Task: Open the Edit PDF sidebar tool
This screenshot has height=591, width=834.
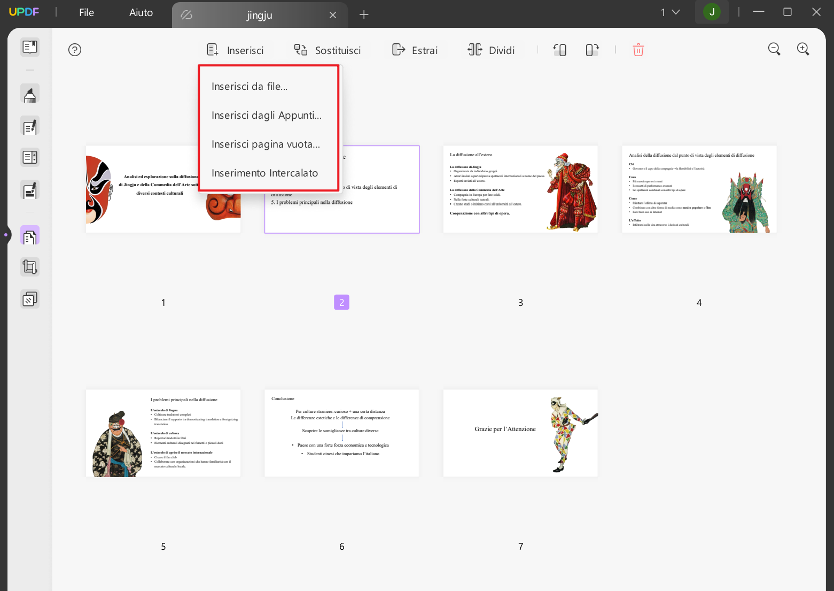Action: (30, 126)
